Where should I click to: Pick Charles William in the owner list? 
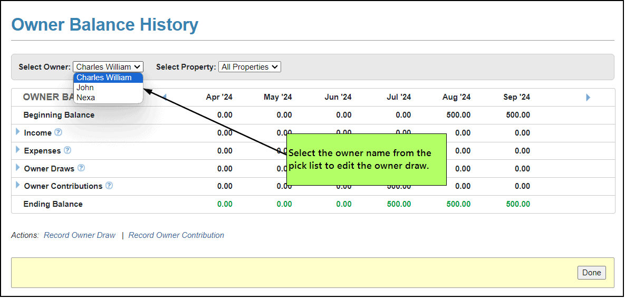click(104, 78)
